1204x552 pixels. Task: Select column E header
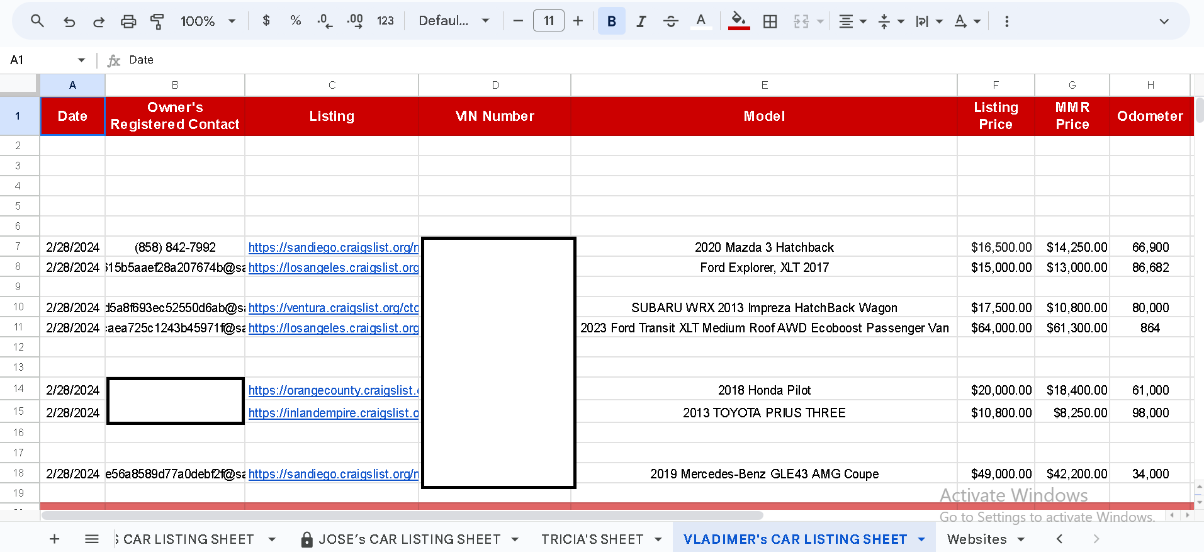(x=764, y=85)
